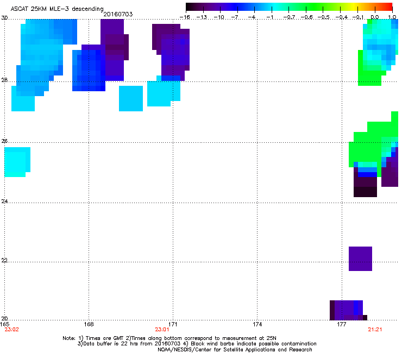402x353 pixels.
Task: Pick the red end of the color bar
Action: [389, 7]
